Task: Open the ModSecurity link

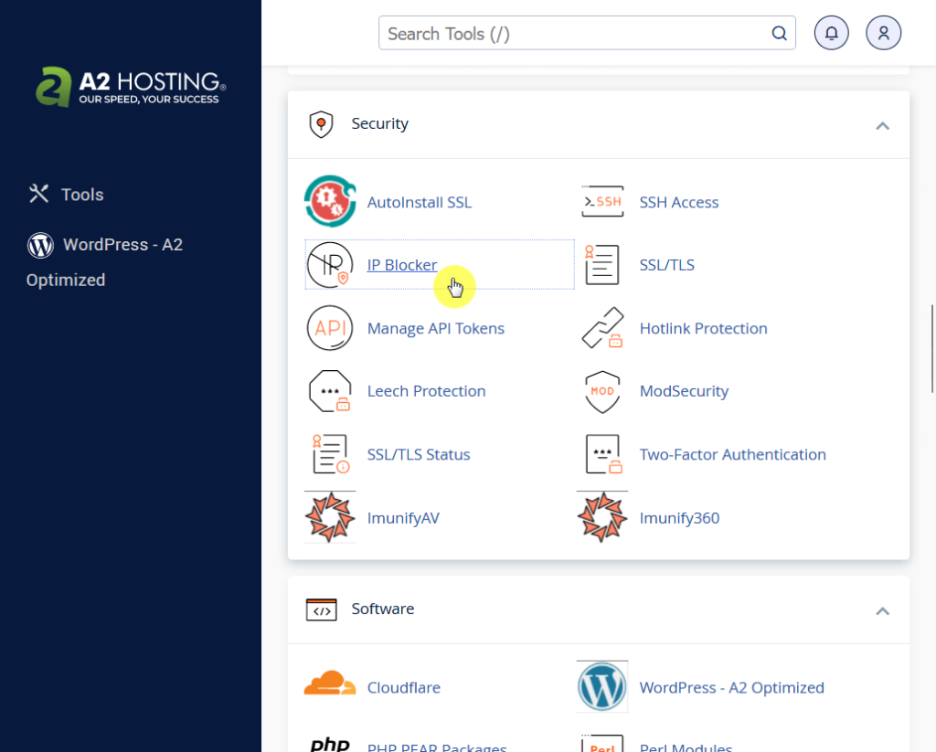Action: [684, 391]
